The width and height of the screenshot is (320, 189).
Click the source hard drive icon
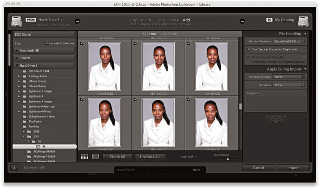(16, 22)
